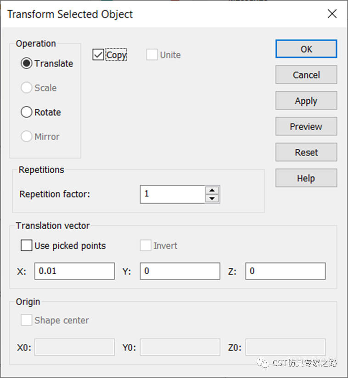Apply the transformation

point(306,101)
